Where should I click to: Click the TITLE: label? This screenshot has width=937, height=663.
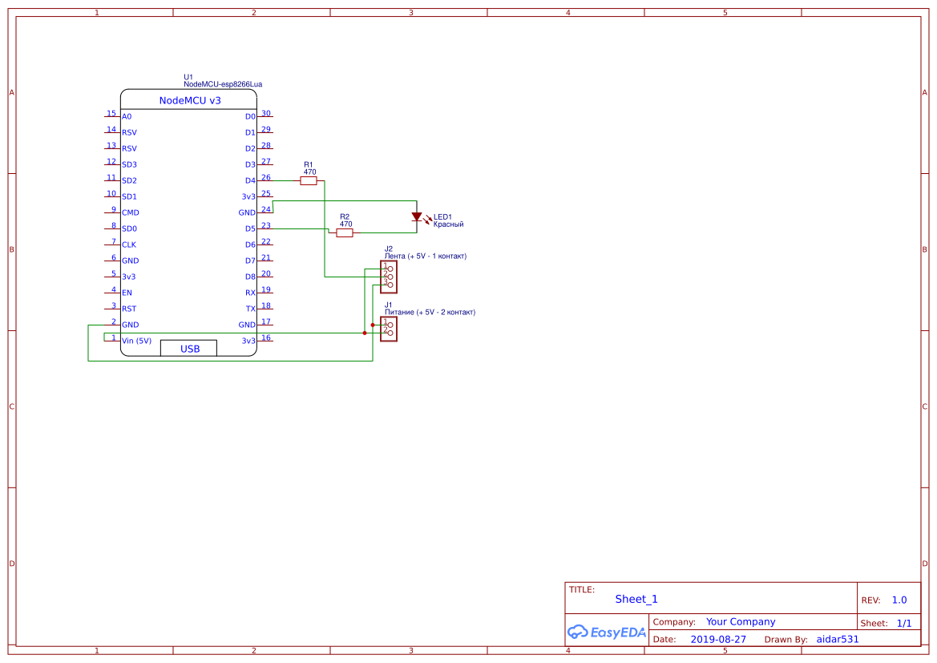point(581,589)
